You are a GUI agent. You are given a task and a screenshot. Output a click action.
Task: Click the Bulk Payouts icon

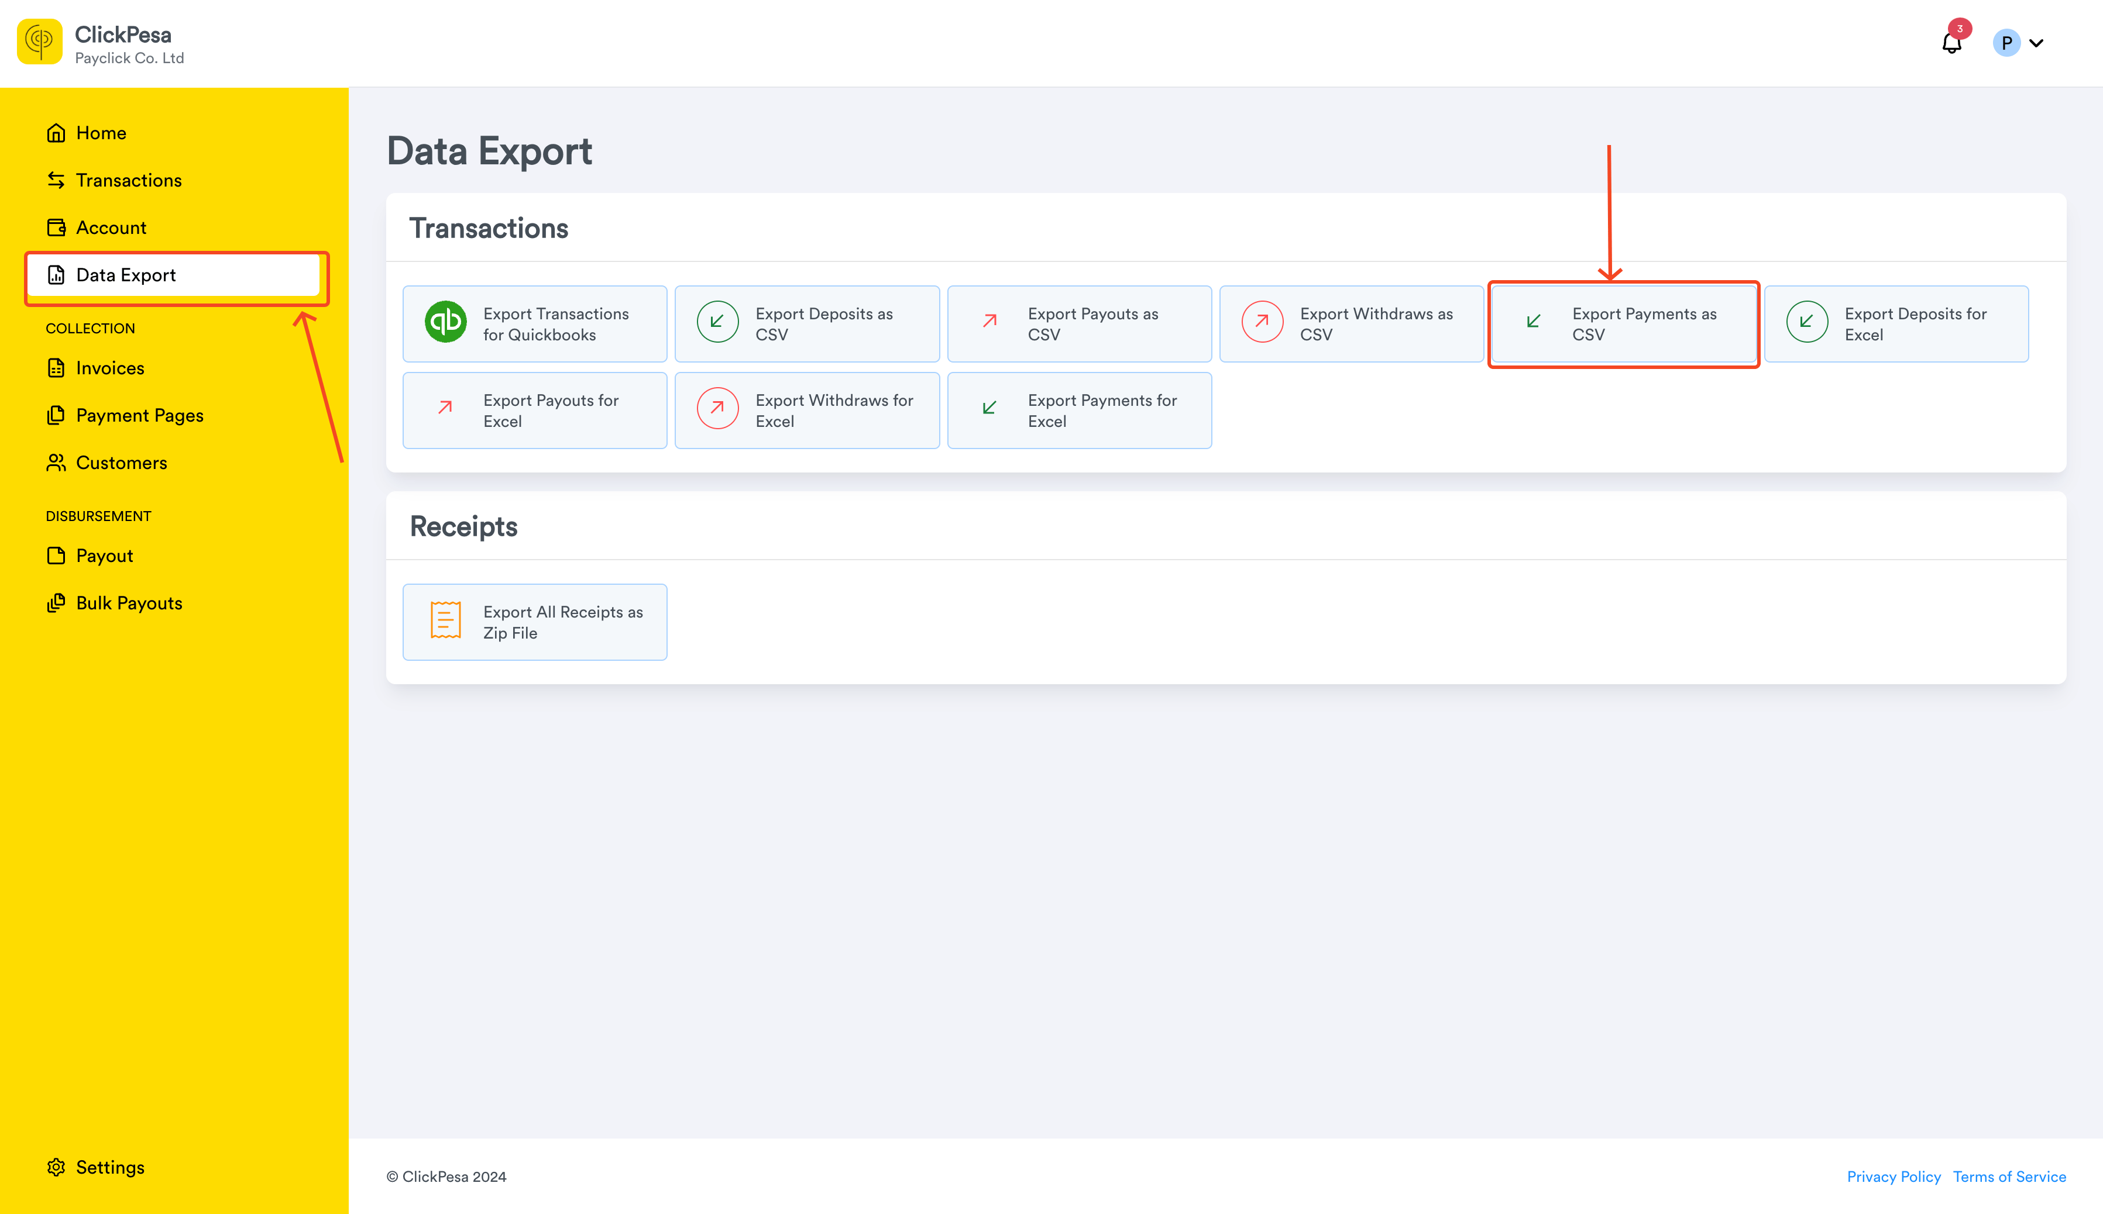pos(56,603)
